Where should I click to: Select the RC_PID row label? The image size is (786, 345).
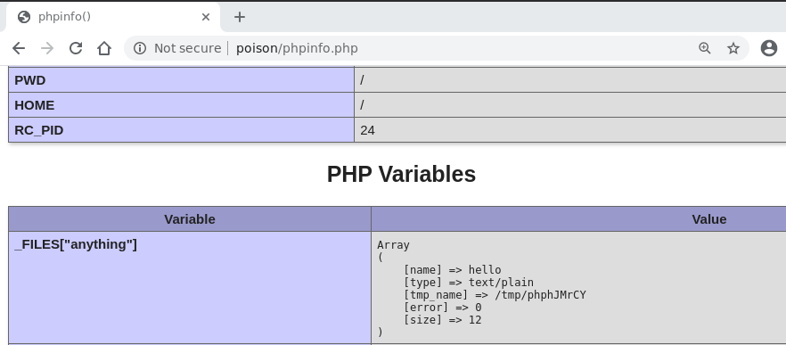(x=39, y=130)
